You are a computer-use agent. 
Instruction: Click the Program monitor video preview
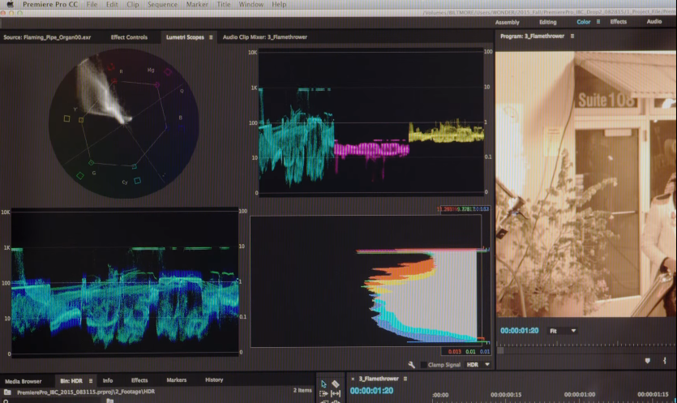[586, 183]
